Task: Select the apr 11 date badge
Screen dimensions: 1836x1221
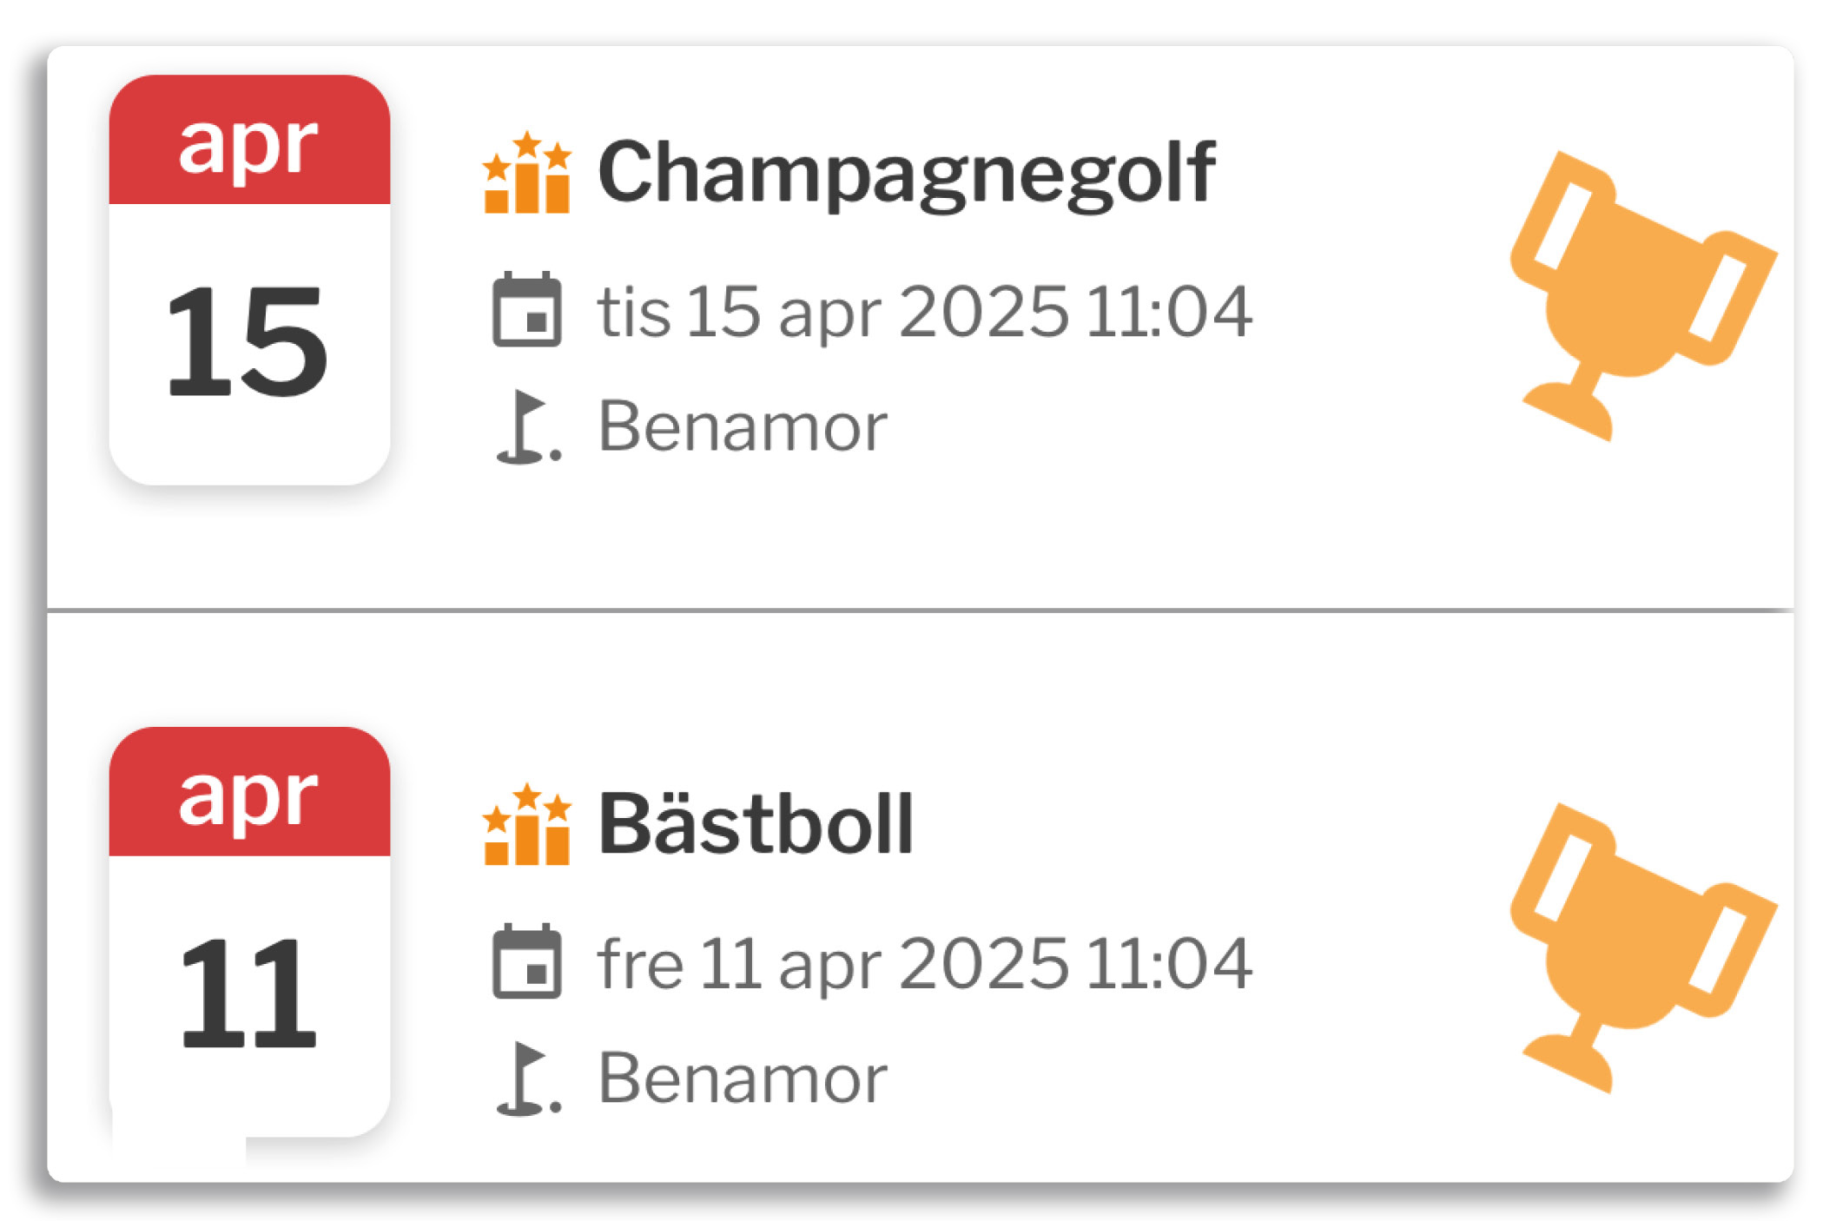Action: 249,932
